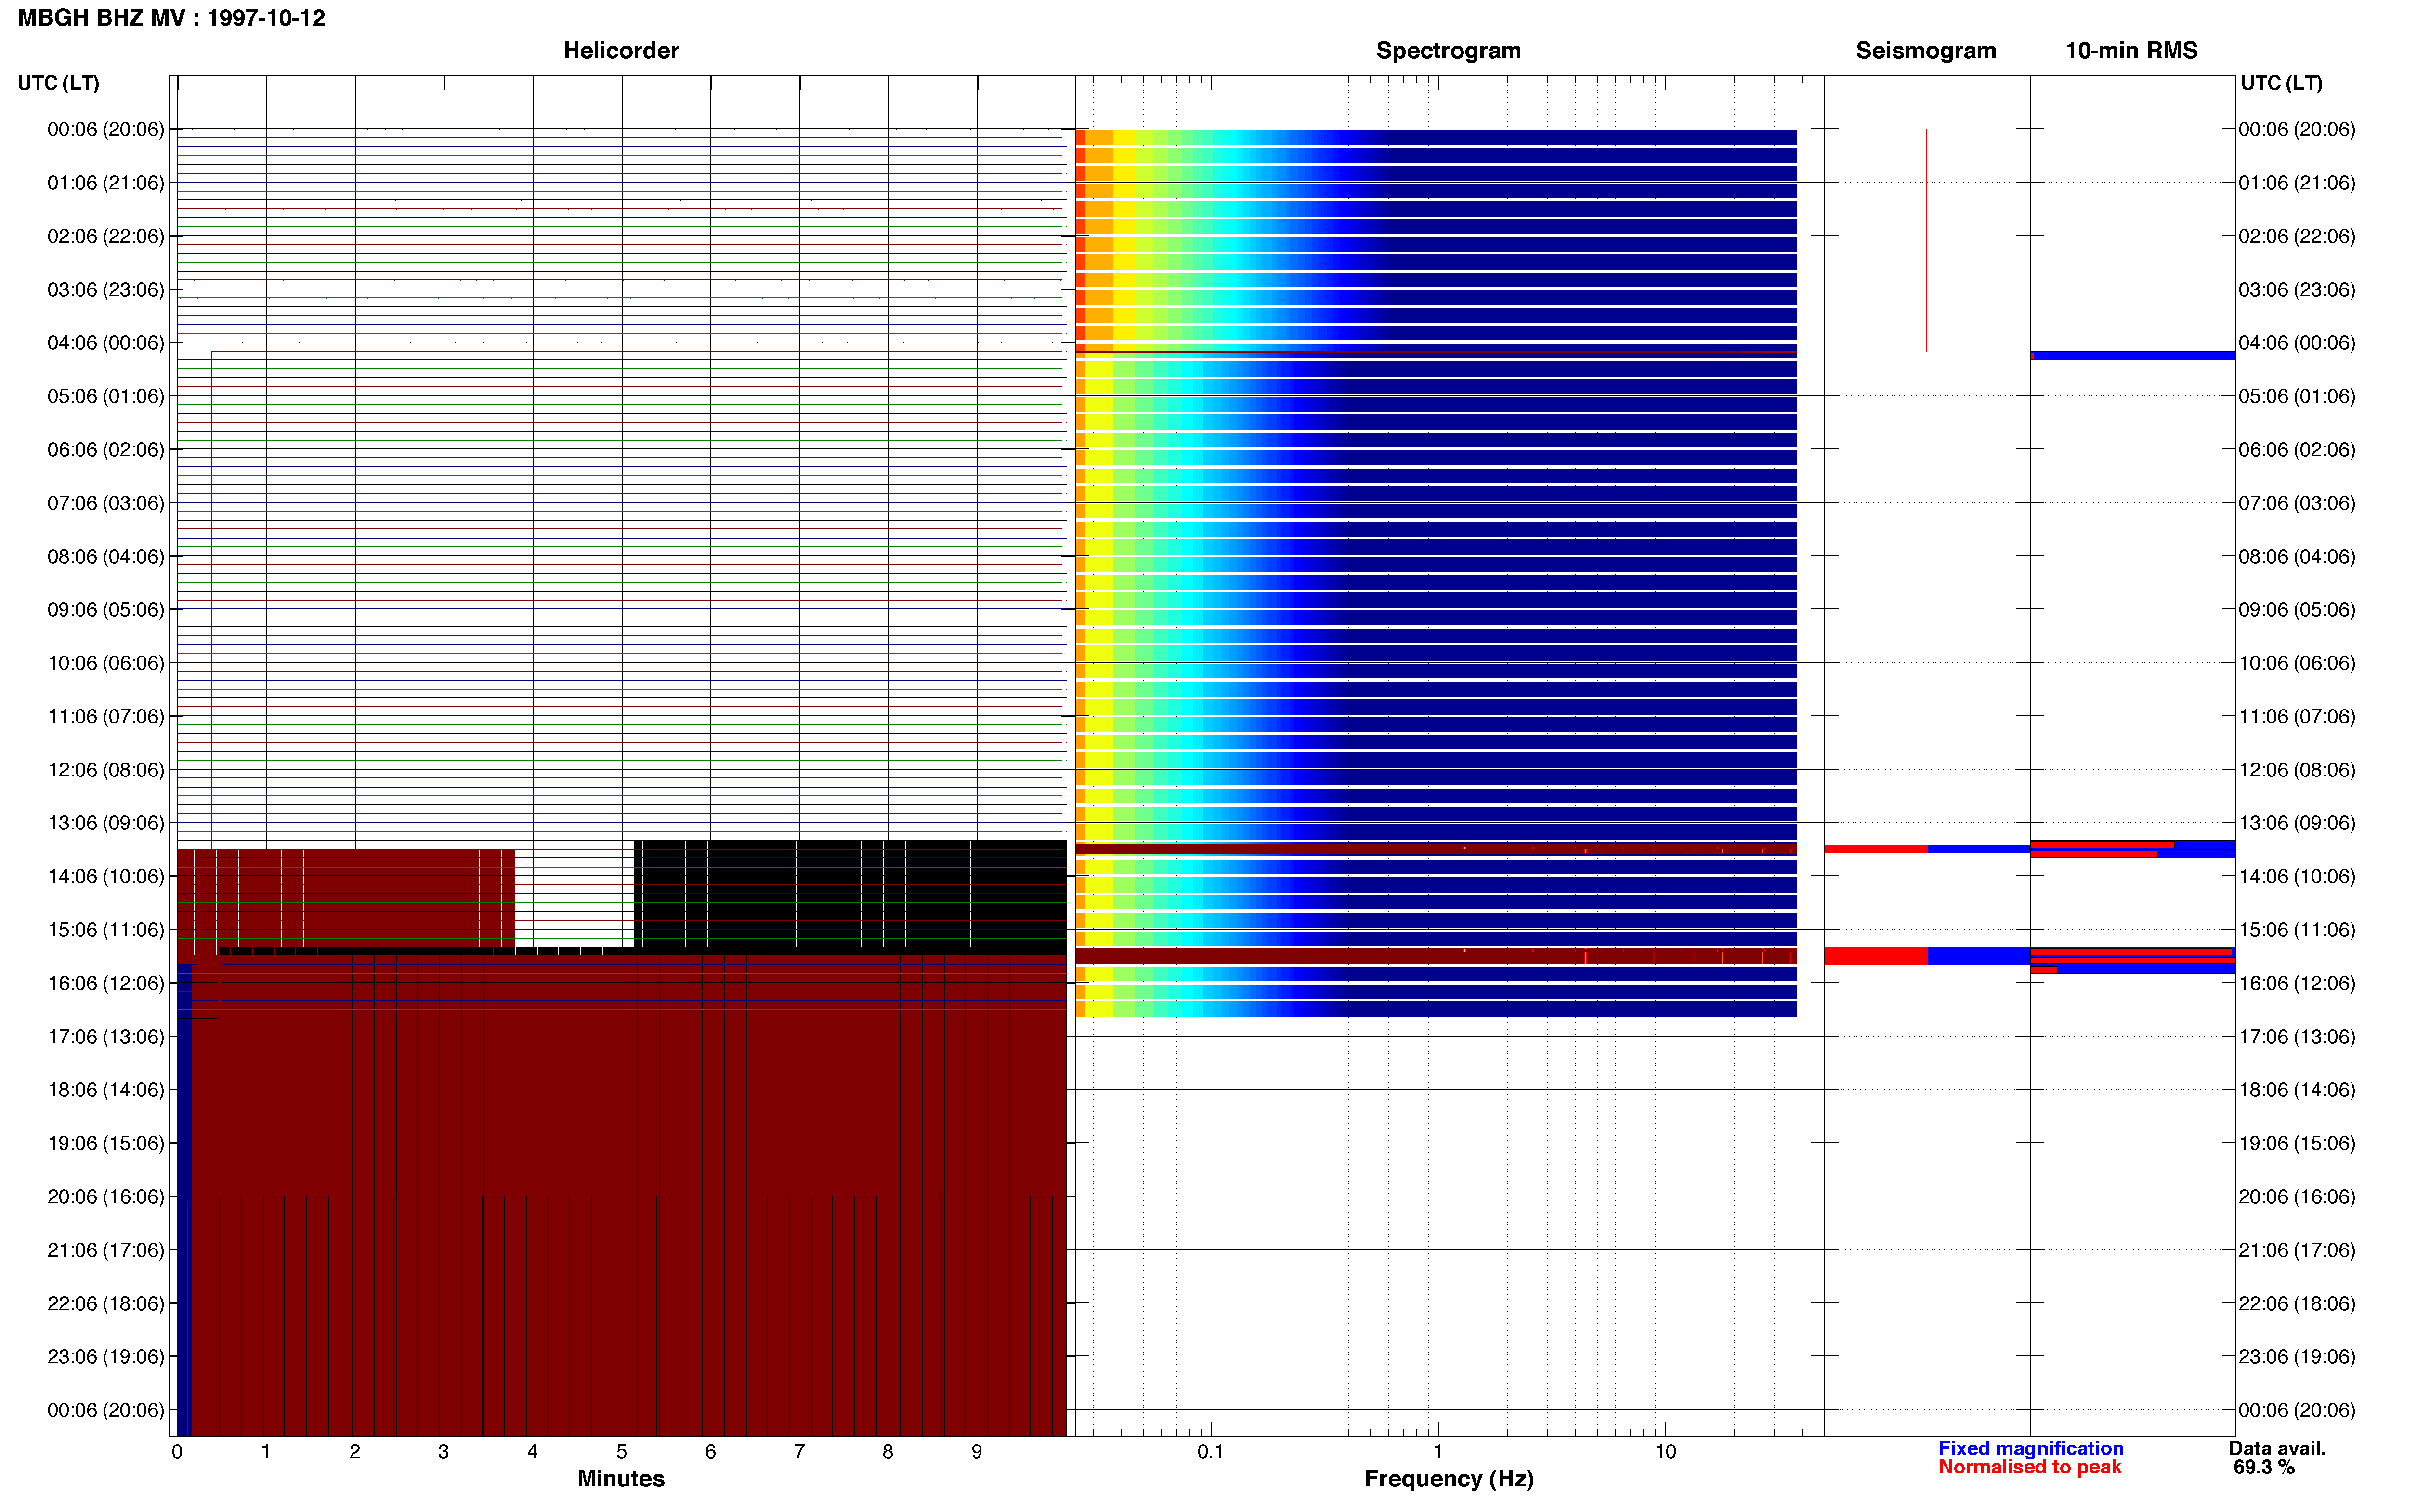Click left time label '04:06 (00:06)'
Viewport: 2417px width, 1512px height.
[x=106, y=343]
